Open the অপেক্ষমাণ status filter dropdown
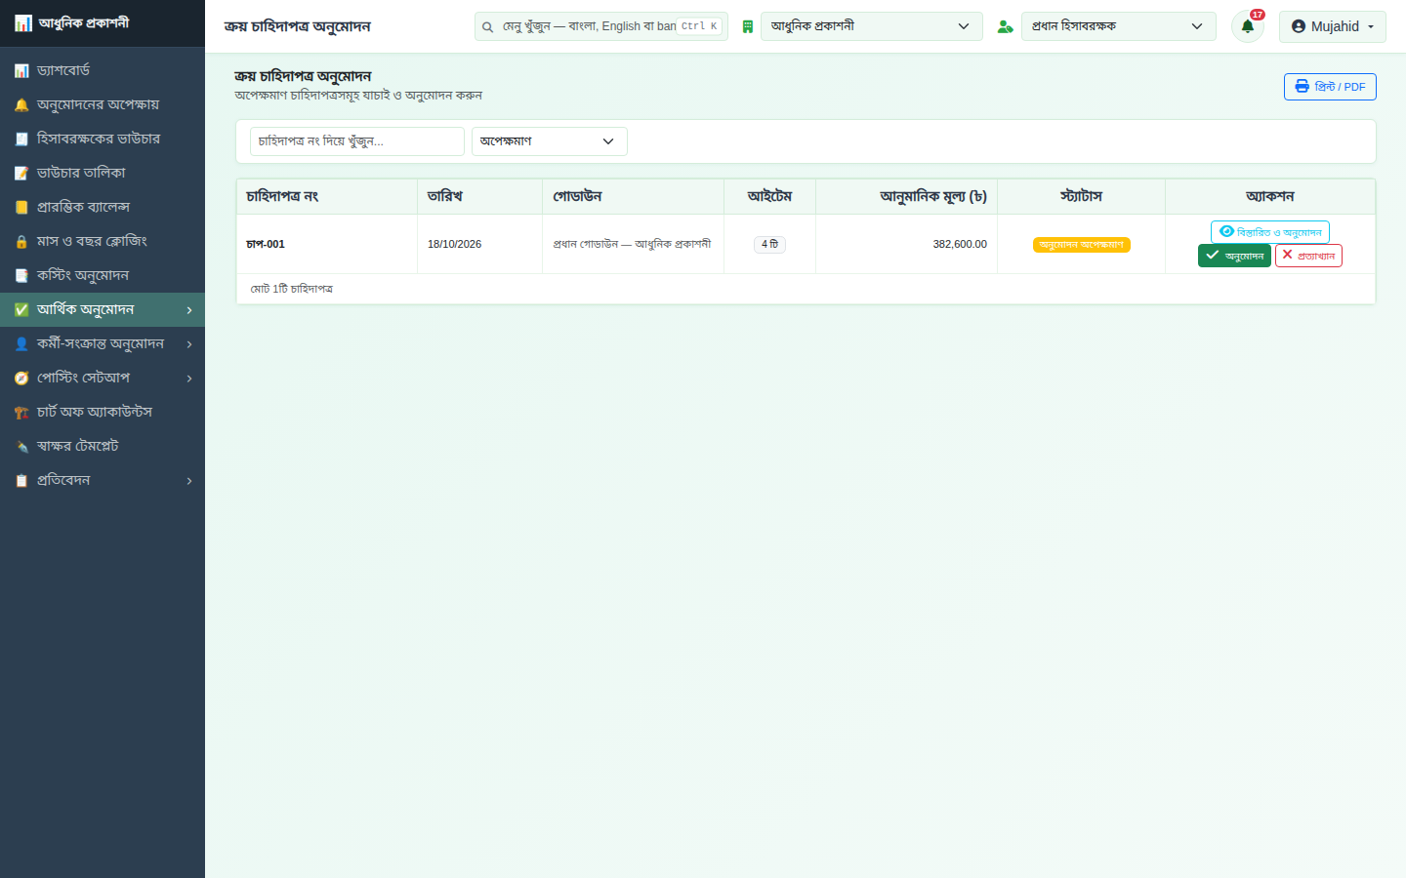Image resolution: width=1406 pixels, height=878 pixels. (x=550, y=141)
